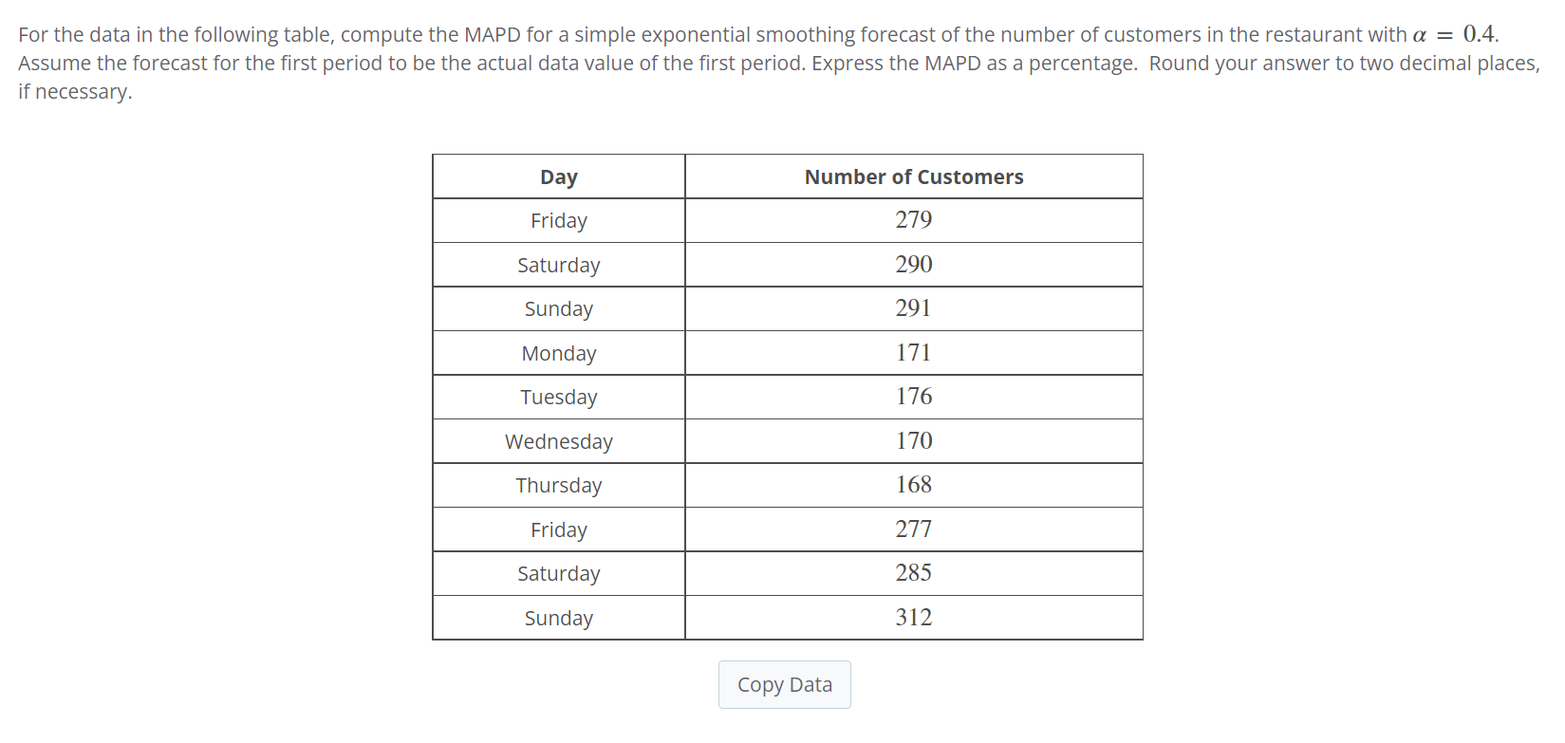1565x743 pixels.
Task: Select the value 290
Action: 914,264
